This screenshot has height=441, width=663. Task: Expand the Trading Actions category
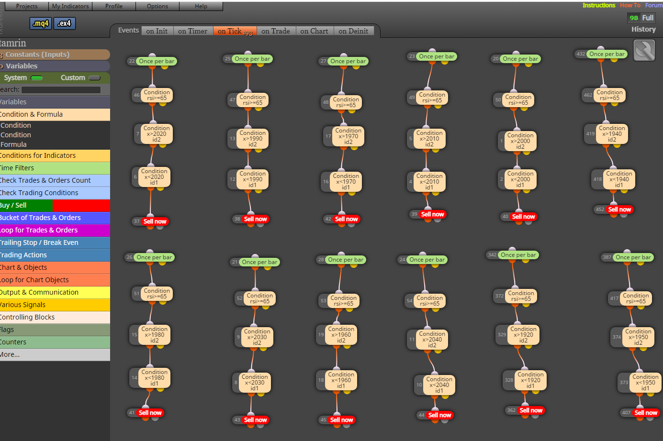(55, 255)
